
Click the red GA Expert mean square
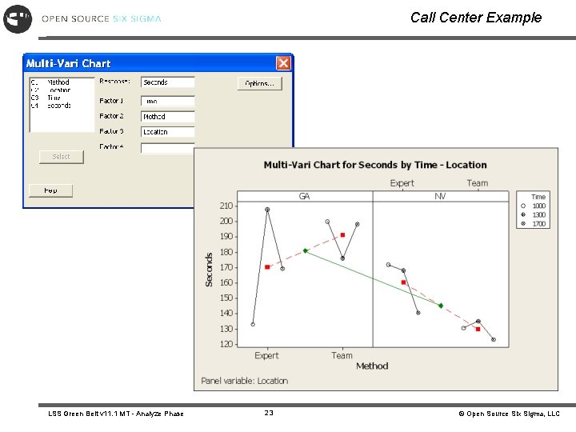[267, 267]
